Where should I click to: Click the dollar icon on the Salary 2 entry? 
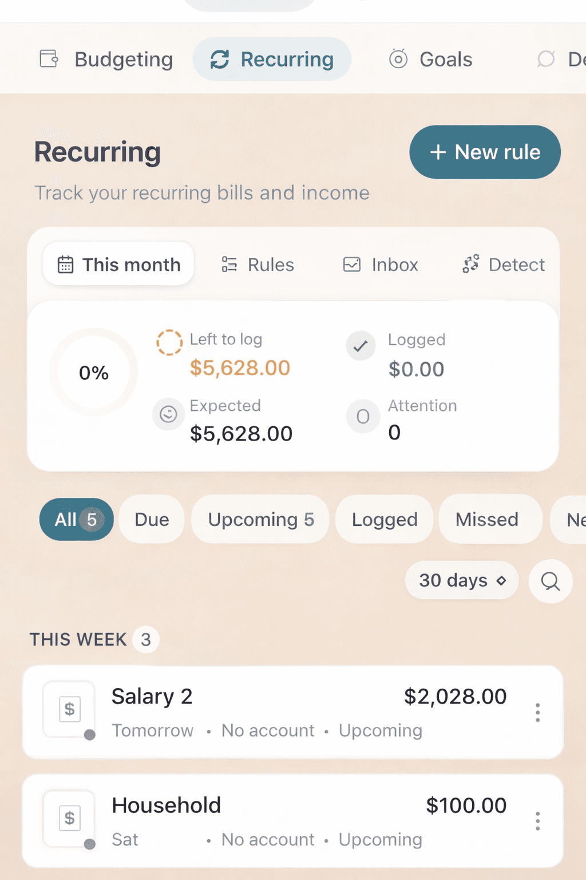(69, 709)
